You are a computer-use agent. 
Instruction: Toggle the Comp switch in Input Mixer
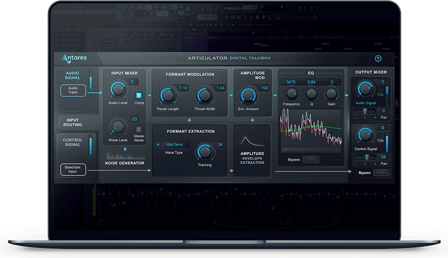click(x=139, y=95)
